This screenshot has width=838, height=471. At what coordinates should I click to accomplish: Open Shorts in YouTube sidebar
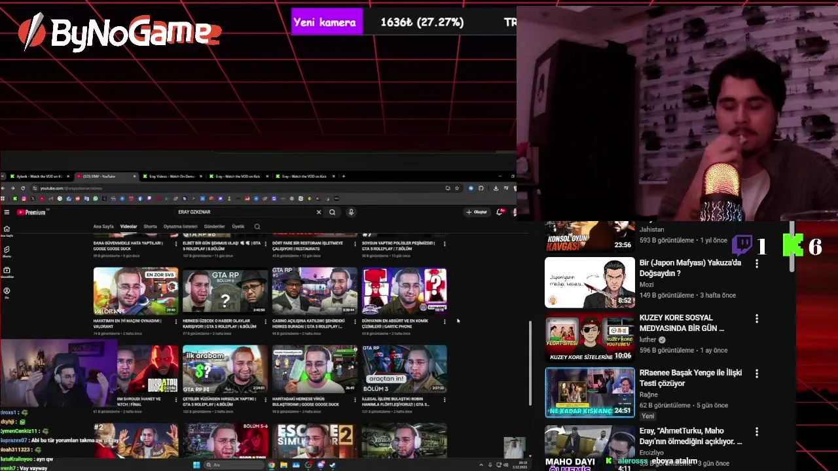[x=7, y=252]
